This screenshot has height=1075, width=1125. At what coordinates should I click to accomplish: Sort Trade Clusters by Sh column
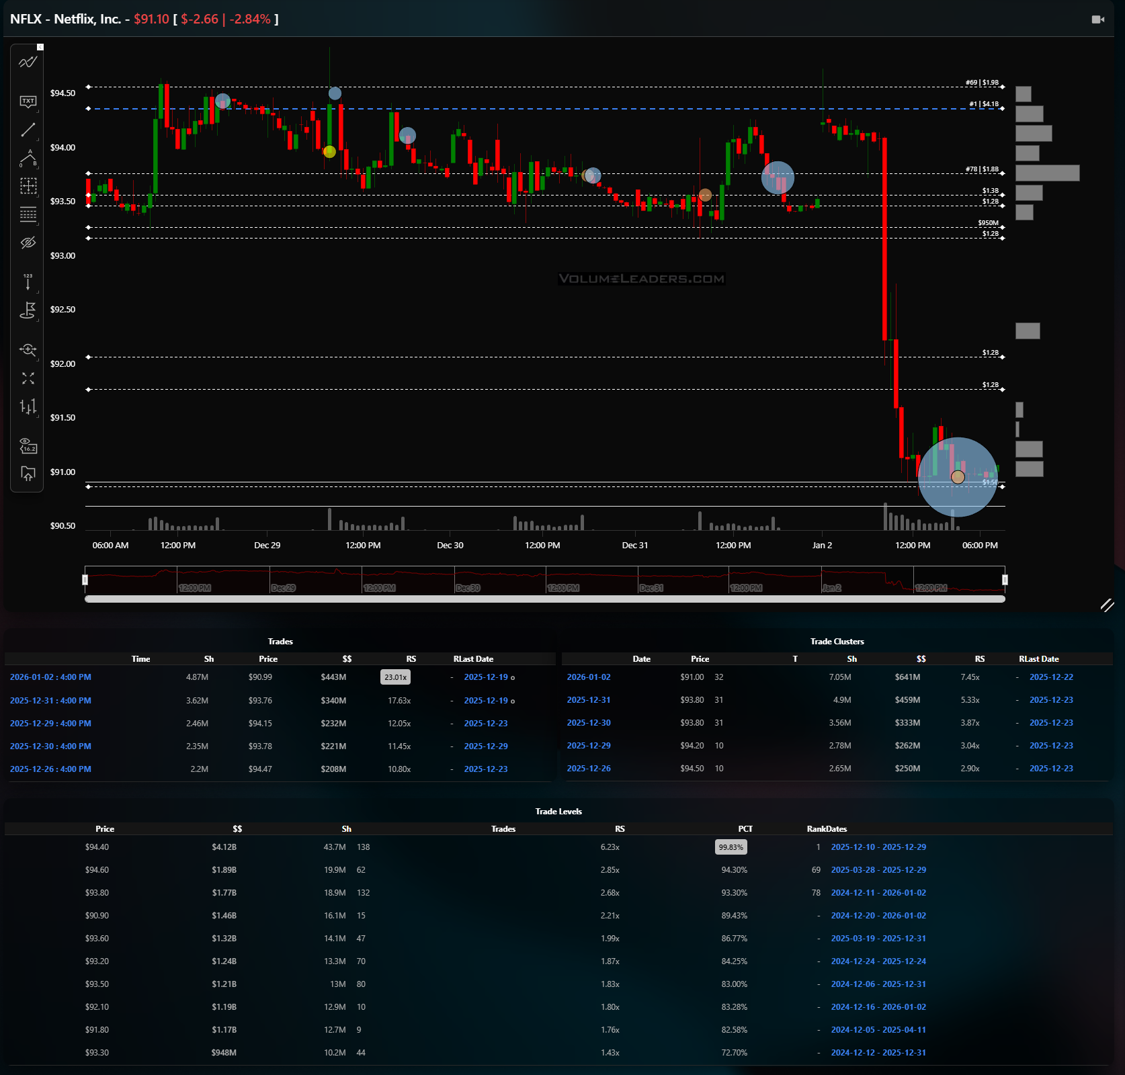[851, 659]
